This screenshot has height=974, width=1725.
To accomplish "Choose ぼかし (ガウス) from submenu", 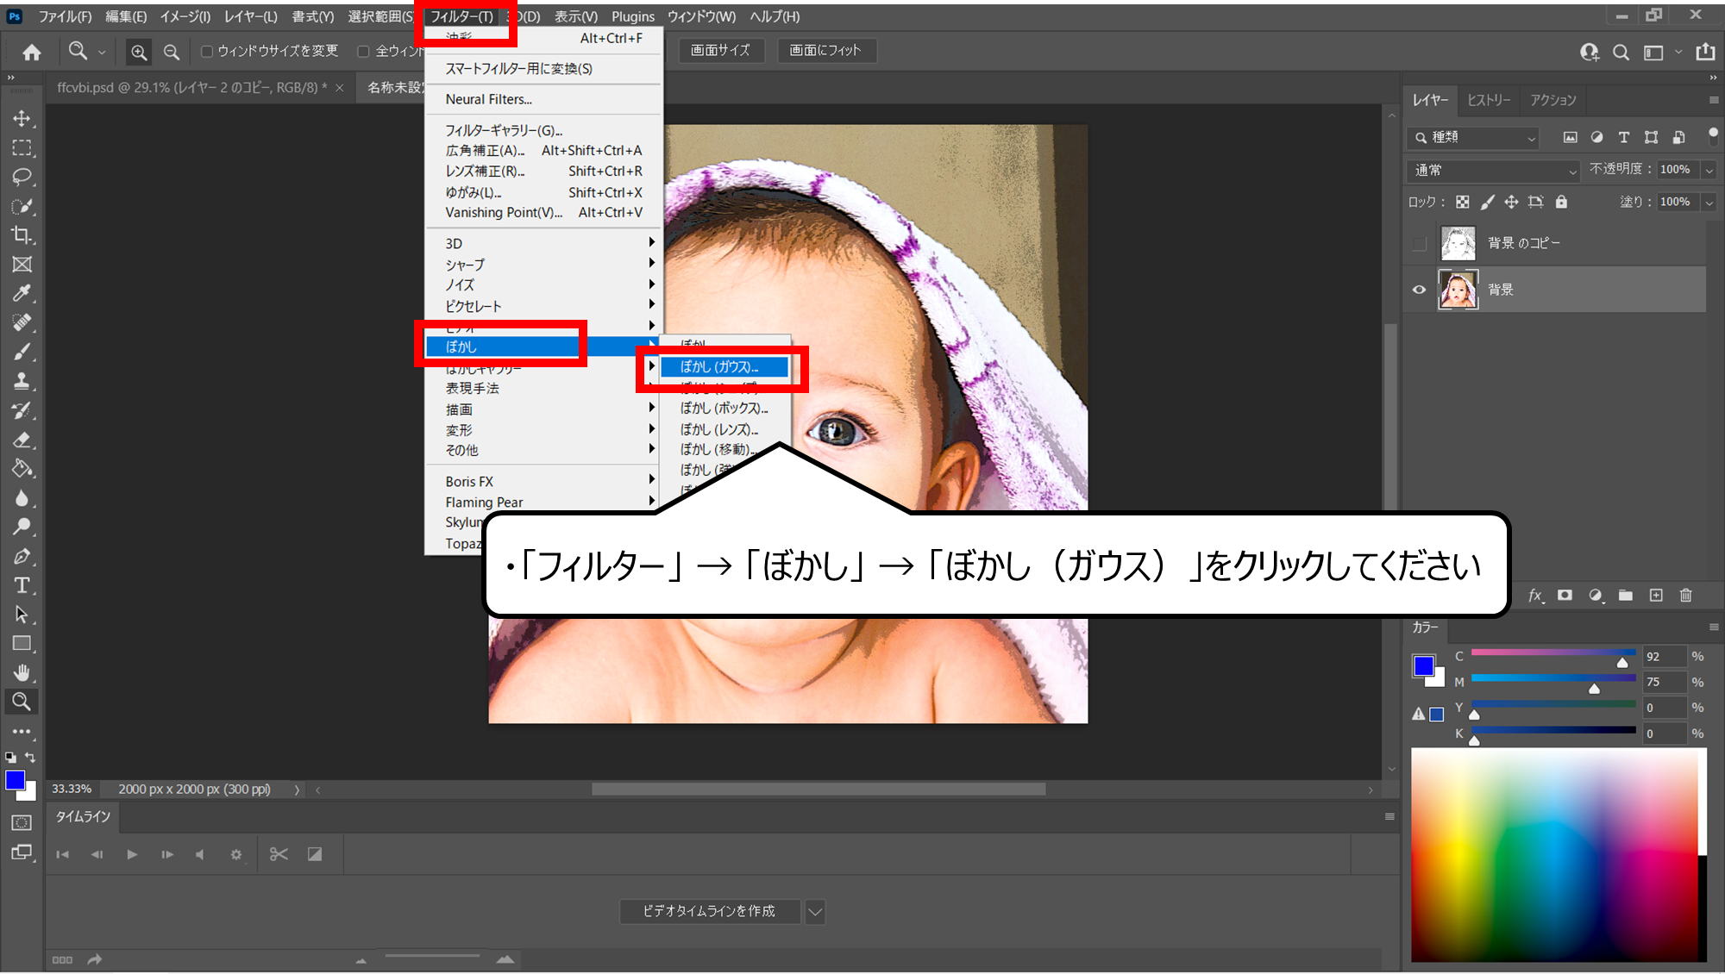I will pyautogui.click(x=725, y=367).
